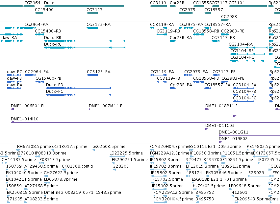Select the GH27622.5prime EST
Image resolution: width=280 pixels, height=204 pixels.
(x=46, y=176)
